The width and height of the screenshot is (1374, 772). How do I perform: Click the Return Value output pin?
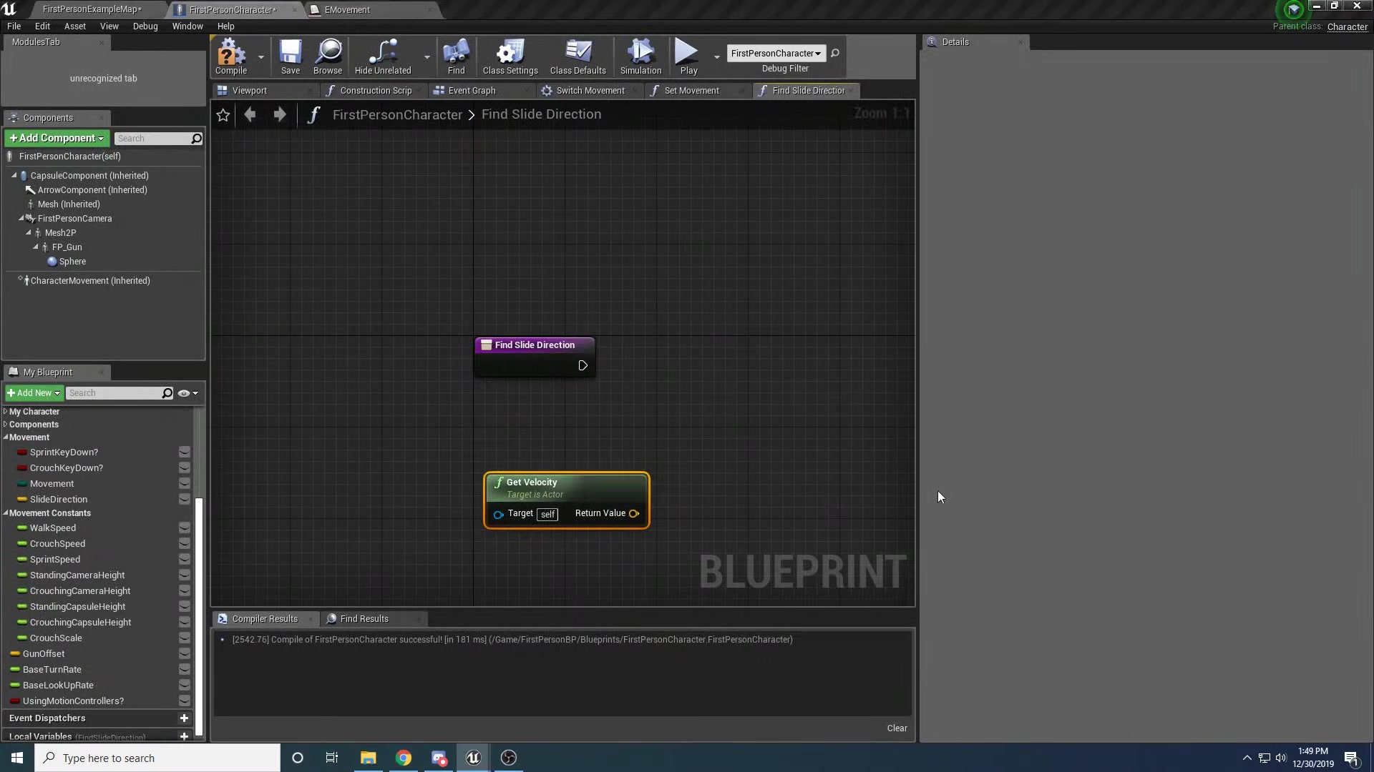pyautogui.click(x=634, y=514)
